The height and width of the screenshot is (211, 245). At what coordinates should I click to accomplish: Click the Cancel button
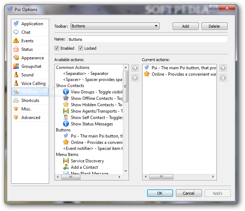pyautogui.click(x=189, y=193)
